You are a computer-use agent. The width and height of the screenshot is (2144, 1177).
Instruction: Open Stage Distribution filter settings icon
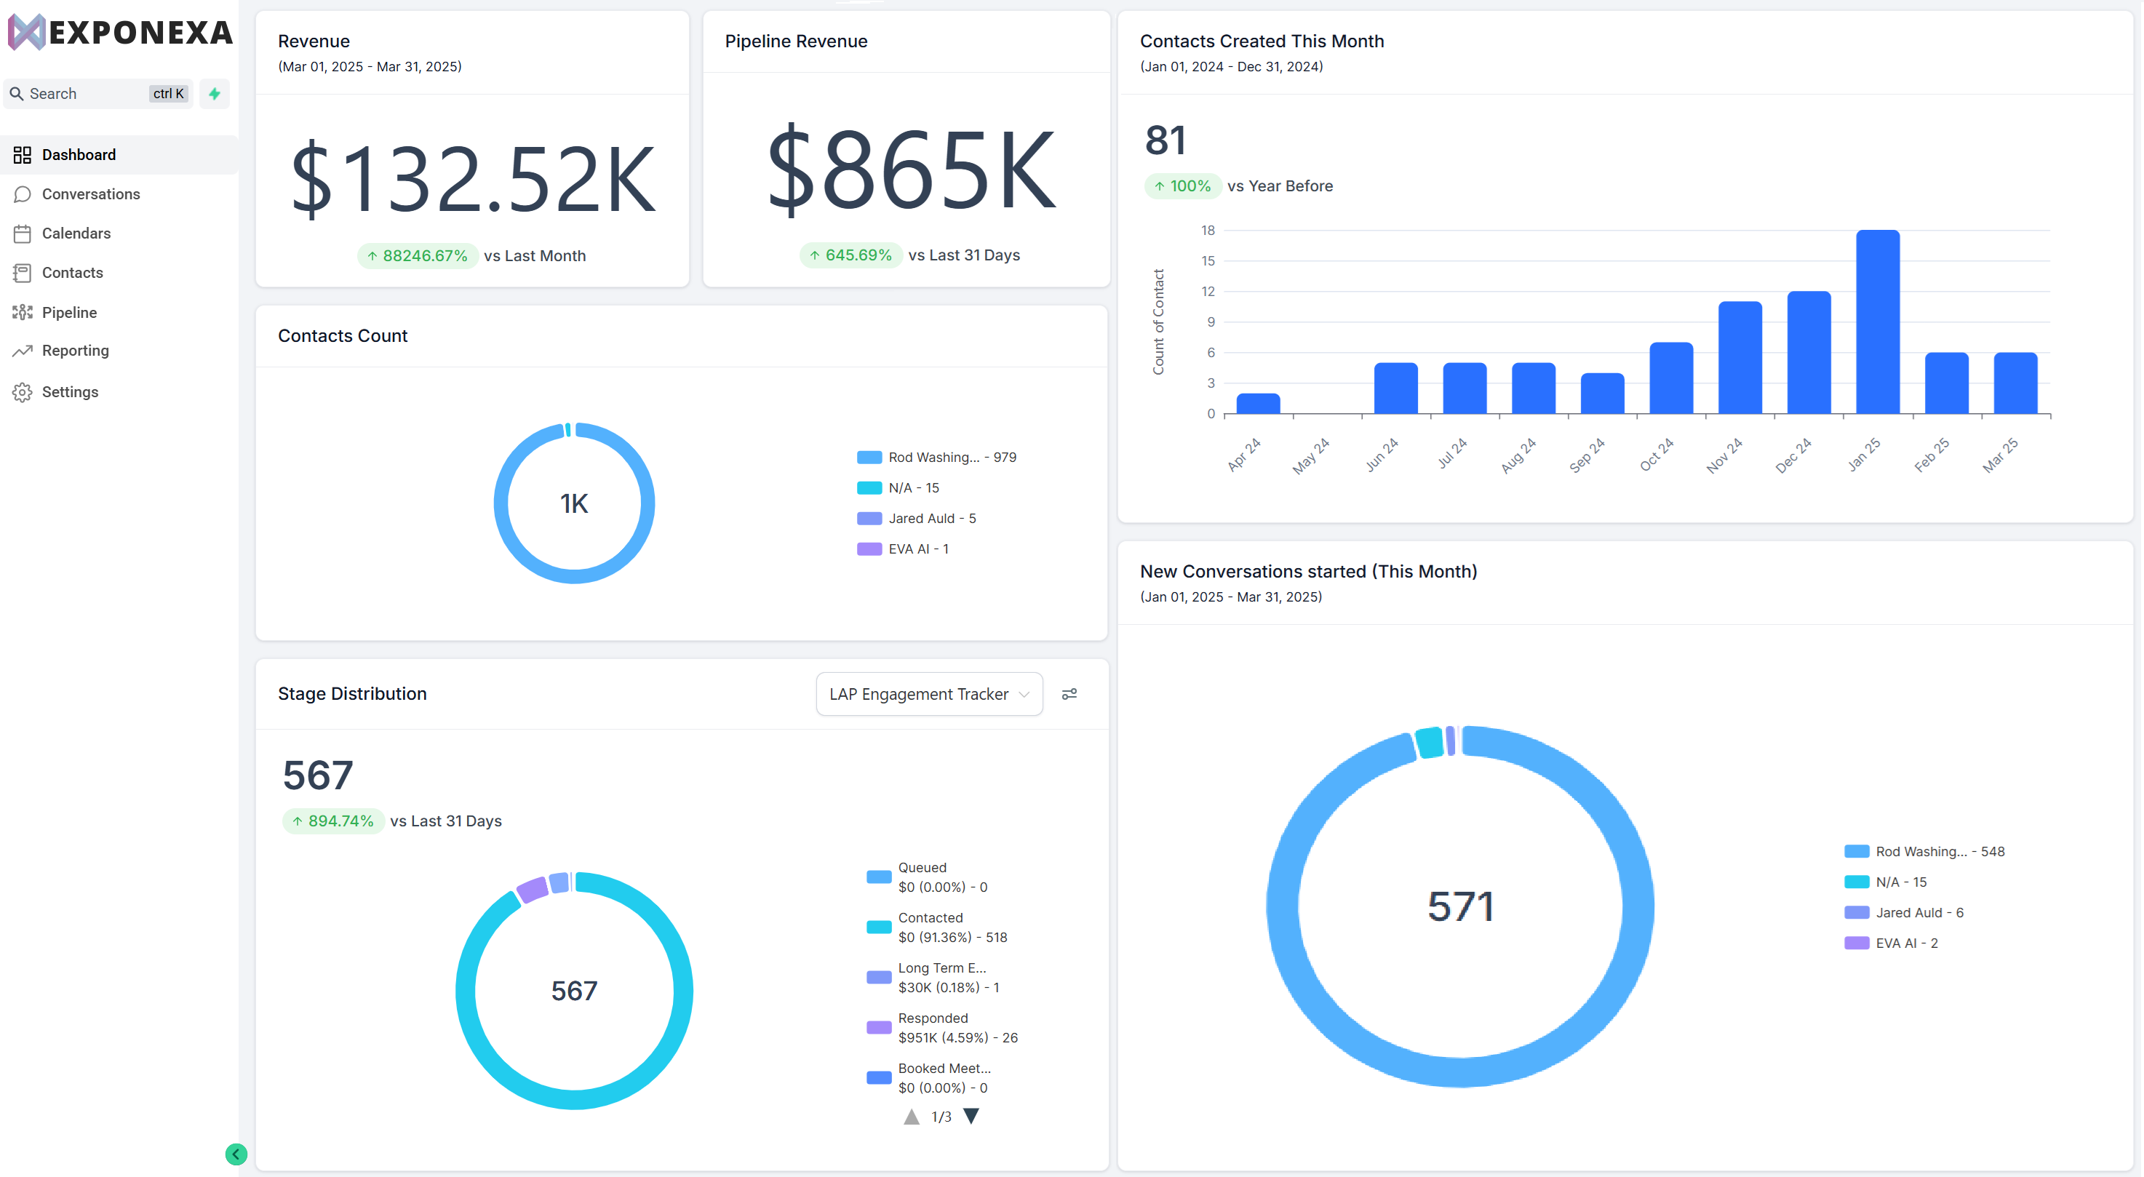[1069, 694]
